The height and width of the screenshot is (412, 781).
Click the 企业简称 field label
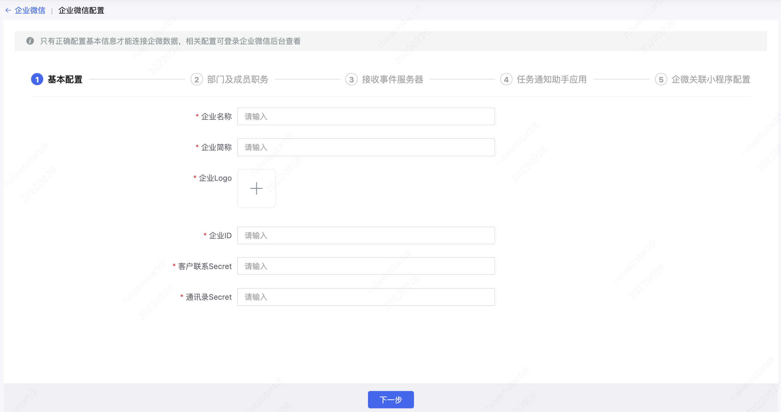pos(216,147)
